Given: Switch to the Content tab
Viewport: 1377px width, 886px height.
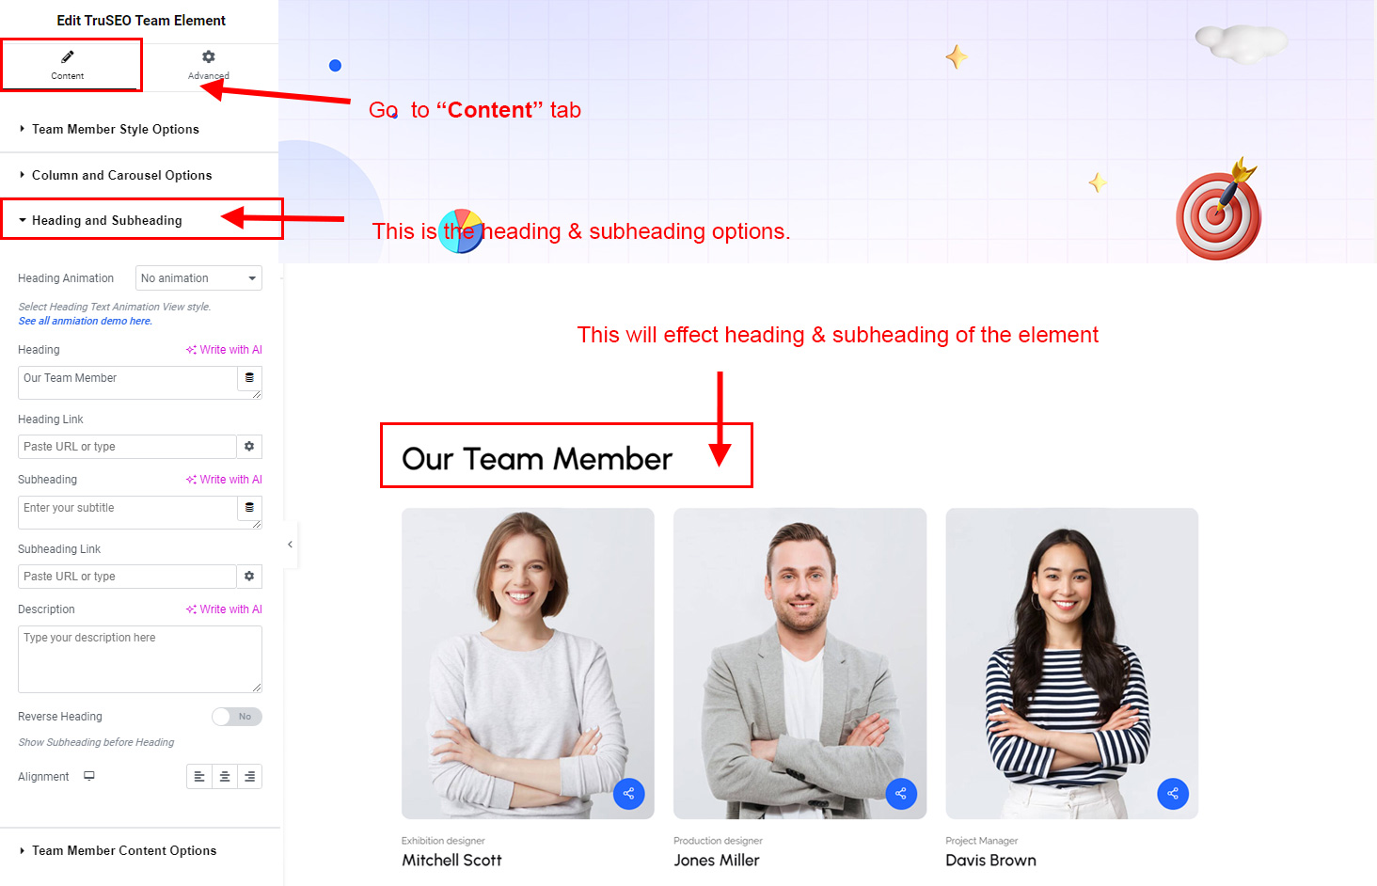Looking at the screenshot, I should [x=68, y=65].
